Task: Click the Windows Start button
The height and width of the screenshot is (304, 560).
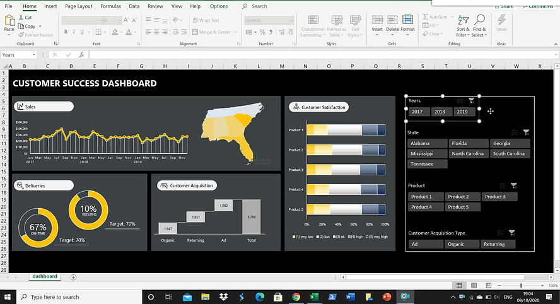Action: pos(7,297)
